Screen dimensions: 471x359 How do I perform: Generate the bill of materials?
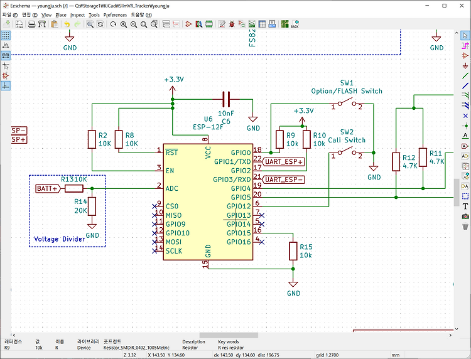(x=272, y=24)
